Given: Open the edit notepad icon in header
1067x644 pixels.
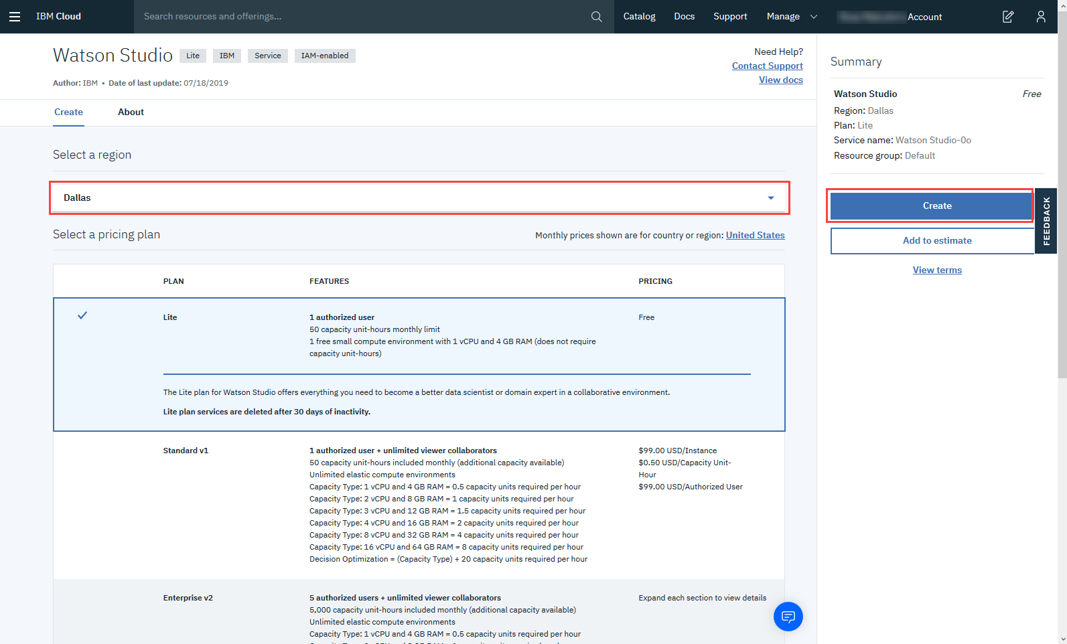Looking at the screenshot, I should tap(1007, 17).
